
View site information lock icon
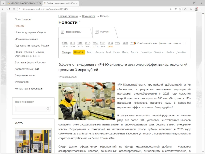[20, 9]
